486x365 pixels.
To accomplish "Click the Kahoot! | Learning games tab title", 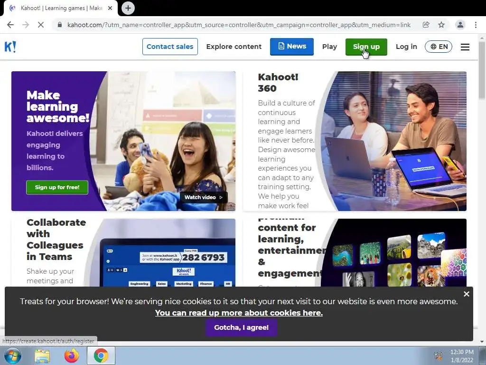I will tap(61, 8).
